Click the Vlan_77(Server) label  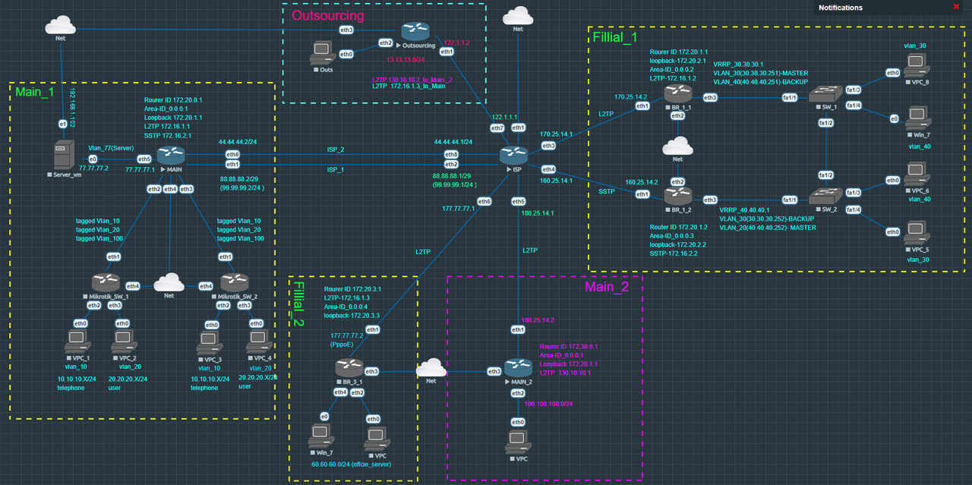(111, 148)
